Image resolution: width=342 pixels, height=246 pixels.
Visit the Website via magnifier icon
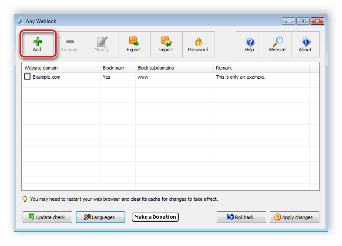tap(278, 44)
